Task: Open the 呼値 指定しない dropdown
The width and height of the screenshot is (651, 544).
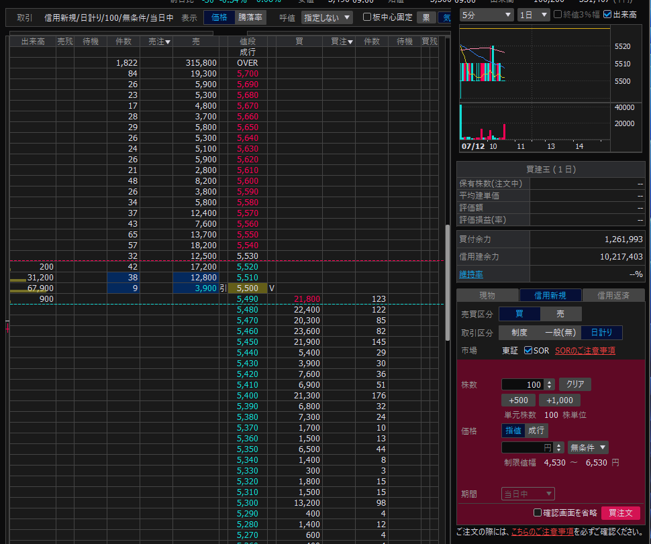Action: point(326,17)
